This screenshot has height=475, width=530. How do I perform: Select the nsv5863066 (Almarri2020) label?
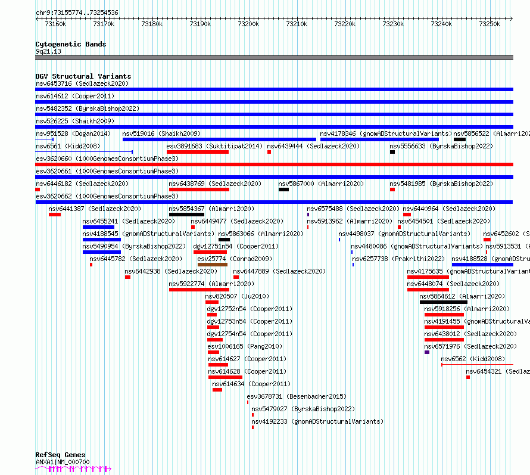click(x=261, y=234)
